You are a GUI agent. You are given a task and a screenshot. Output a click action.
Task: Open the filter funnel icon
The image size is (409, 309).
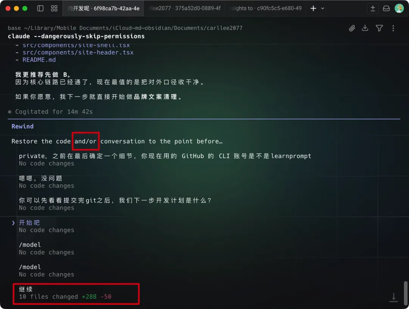pos(379,28)
